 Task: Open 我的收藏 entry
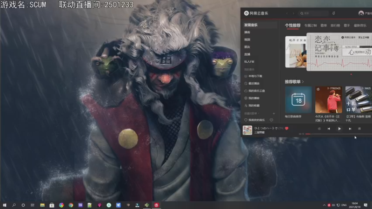click(252, 105)
